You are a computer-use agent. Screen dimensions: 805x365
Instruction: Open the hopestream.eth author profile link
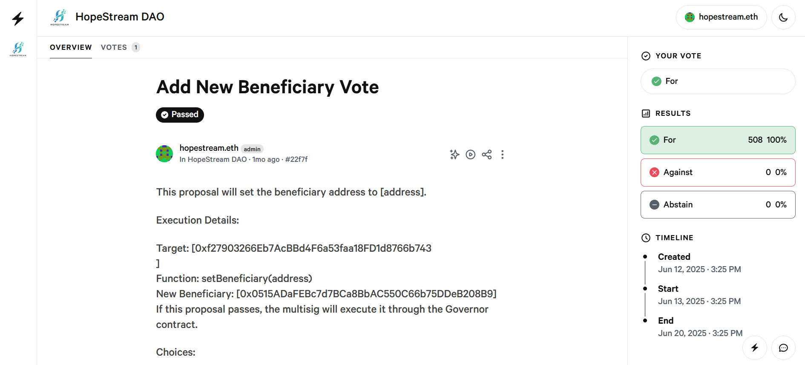(x=209, y=148)
